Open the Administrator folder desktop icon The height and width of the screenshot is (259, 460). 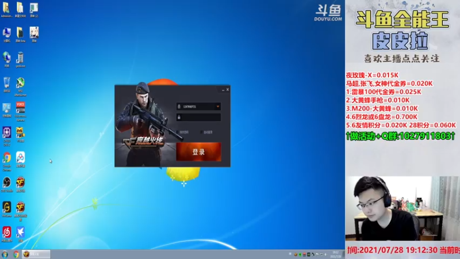[6, 9]
